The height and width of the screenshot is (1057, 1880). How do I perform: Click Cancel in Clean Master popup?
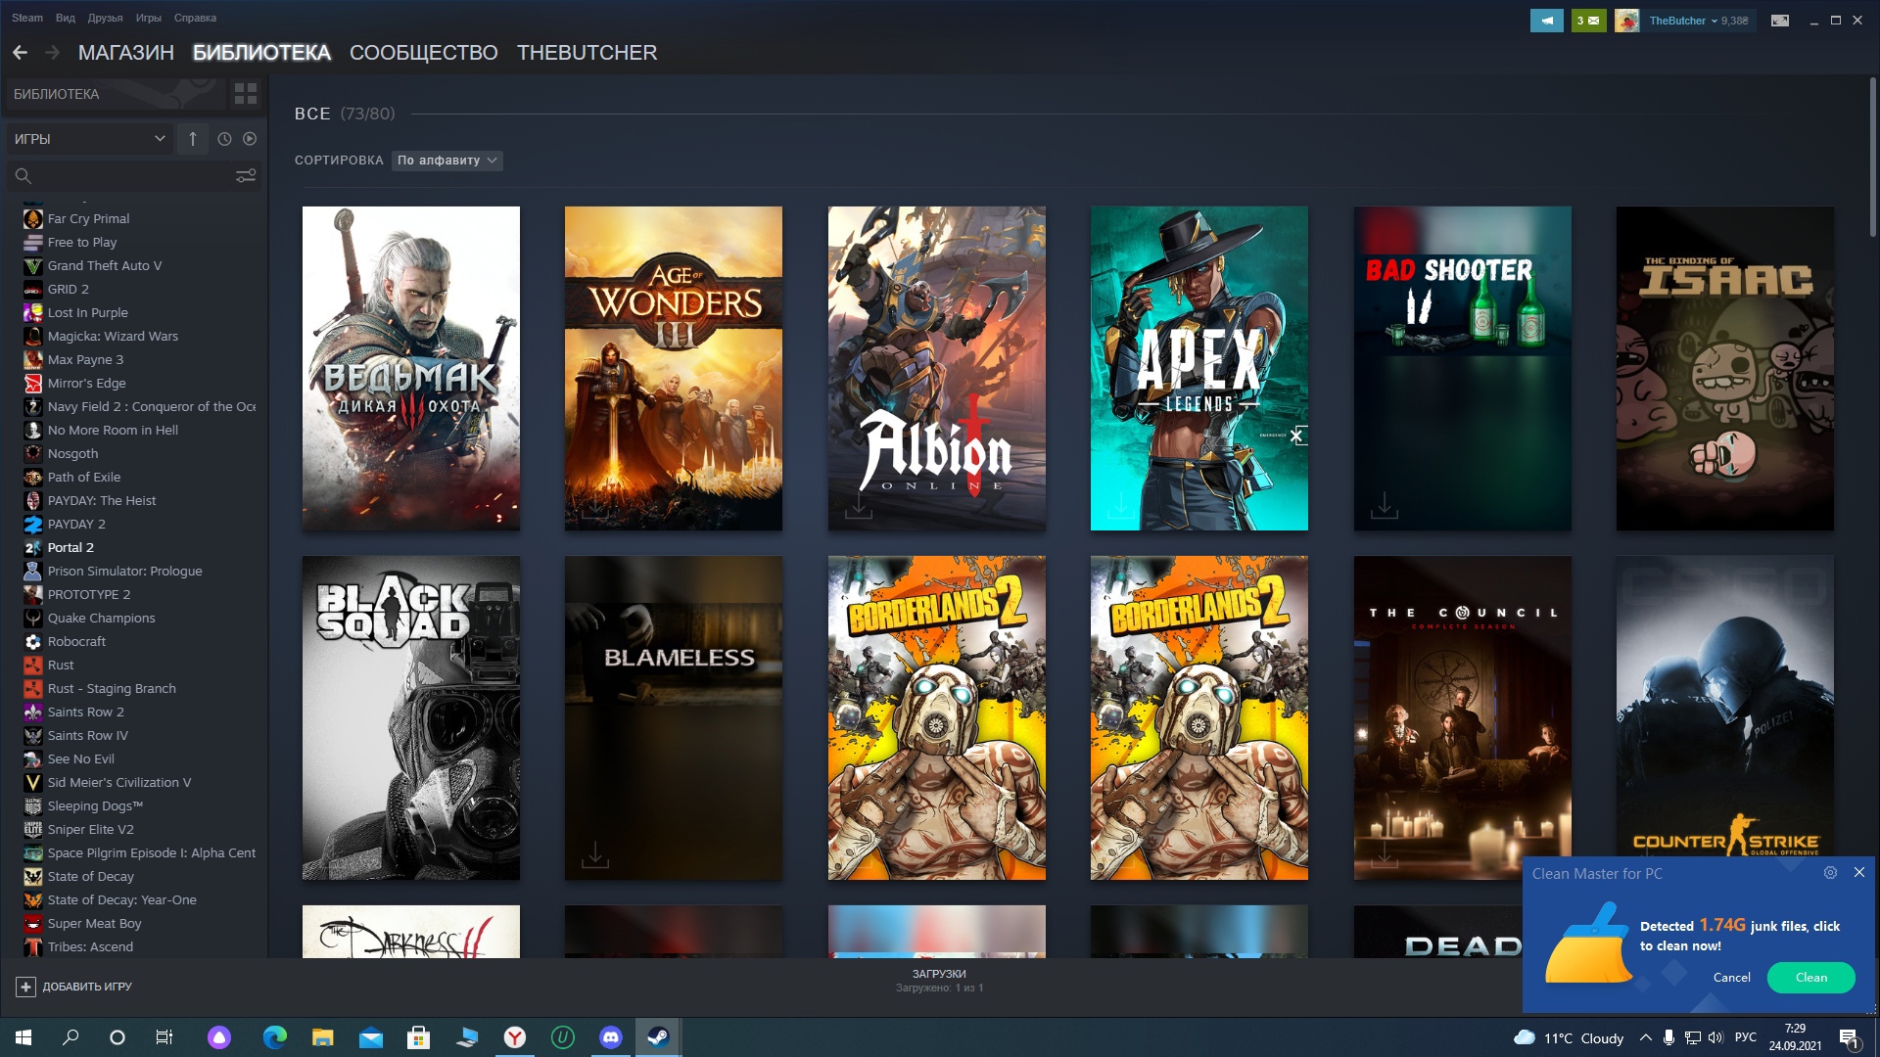click(x=1731, y=977)
